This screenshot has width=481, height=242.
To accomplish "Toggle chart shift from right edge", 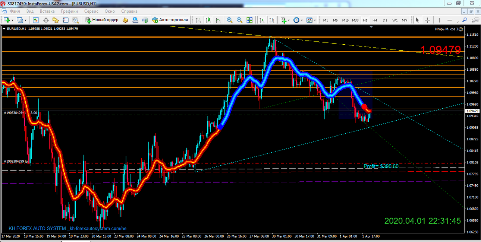I will coord(272,20).
